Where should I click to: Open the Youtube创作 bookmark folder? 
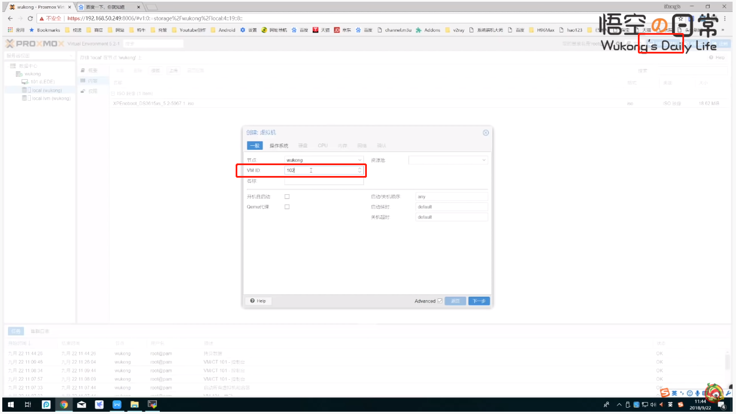[x=188, y=30]
